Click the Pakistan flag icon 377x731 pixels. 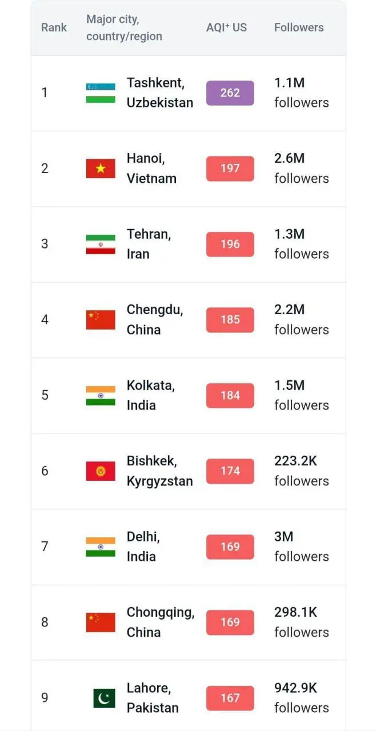[x=104, y=698]
